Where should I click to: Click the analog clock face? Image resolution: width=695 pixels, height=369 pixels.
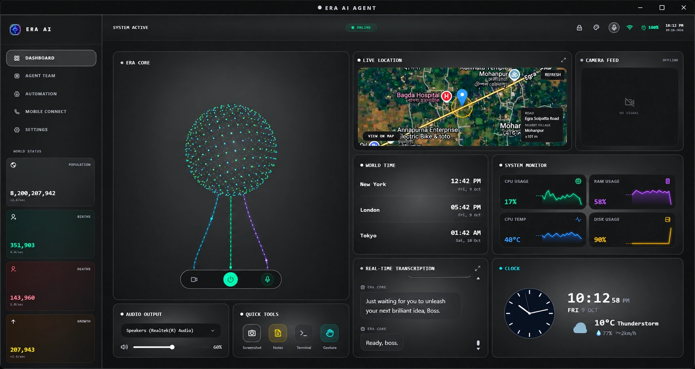[529, 313]
